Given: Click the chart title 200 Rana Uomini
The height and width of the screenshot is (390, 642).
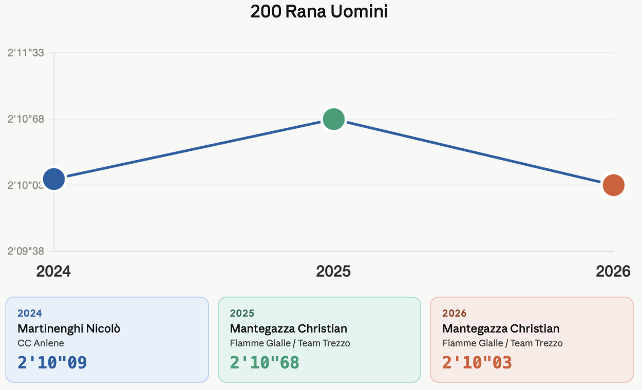Looking at the screenshot, I should [x=319, y=11].
